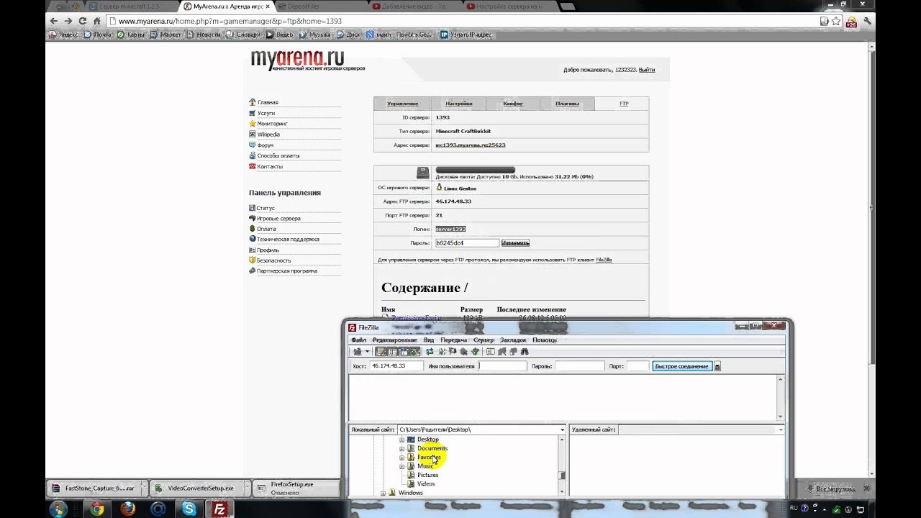Open the Яндекс bookmark in bookmarks bar
921x518 pixels.
tap(64, 34)
